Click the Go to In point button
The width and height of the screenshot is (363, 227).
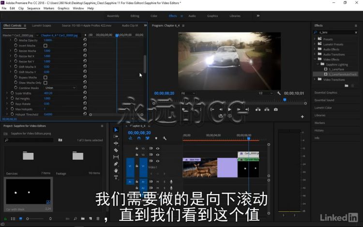(x=212, y=109)
